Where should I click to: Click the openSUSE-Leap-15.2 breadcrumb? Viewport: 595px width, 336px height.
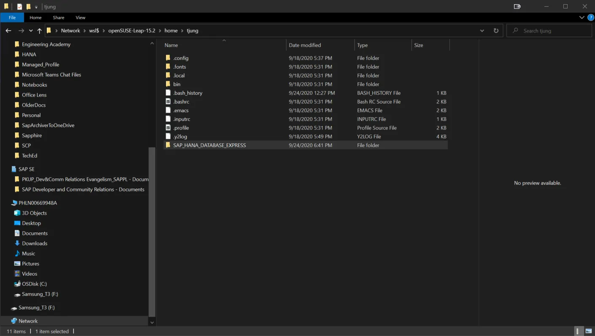tap(132, 31)
